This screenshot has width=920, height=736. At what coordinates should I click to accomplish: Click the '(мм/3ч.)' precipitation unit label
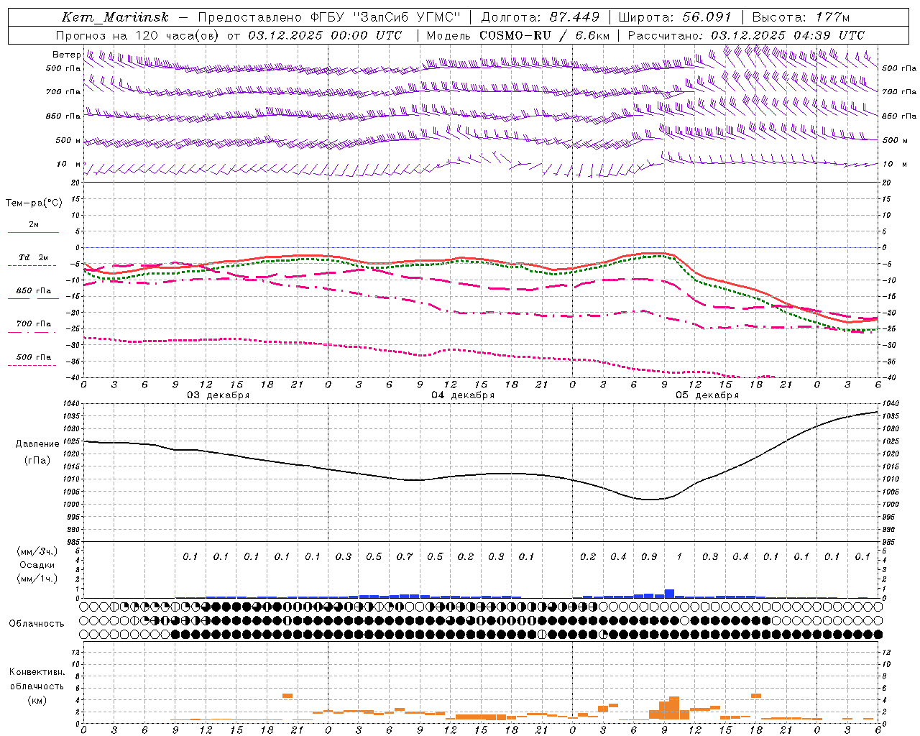(x=37, y=551)
